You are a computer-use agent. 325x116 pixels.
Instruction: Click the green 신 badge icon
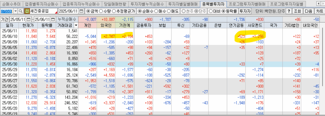[x=27, y=11]
